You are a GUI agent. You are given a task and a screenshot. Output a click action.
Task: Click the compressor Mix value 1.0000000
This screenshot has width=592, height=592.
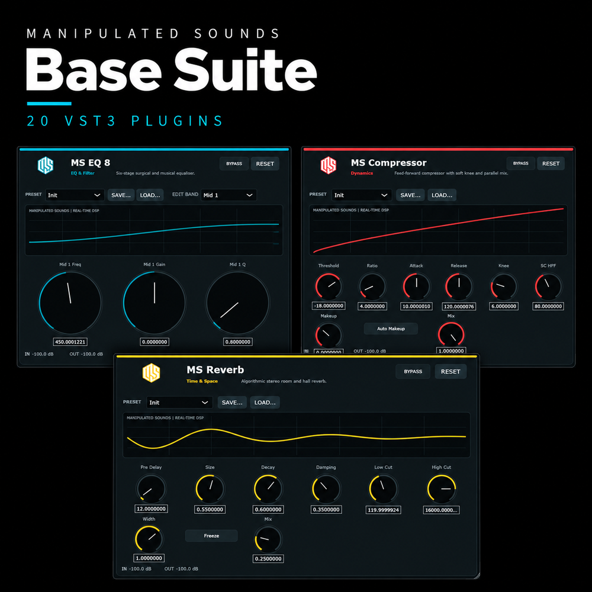point(451,350)
